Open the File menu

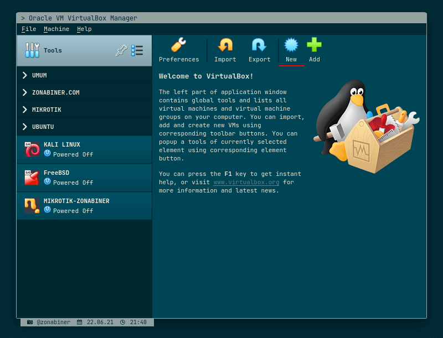[x=28, y=29]
